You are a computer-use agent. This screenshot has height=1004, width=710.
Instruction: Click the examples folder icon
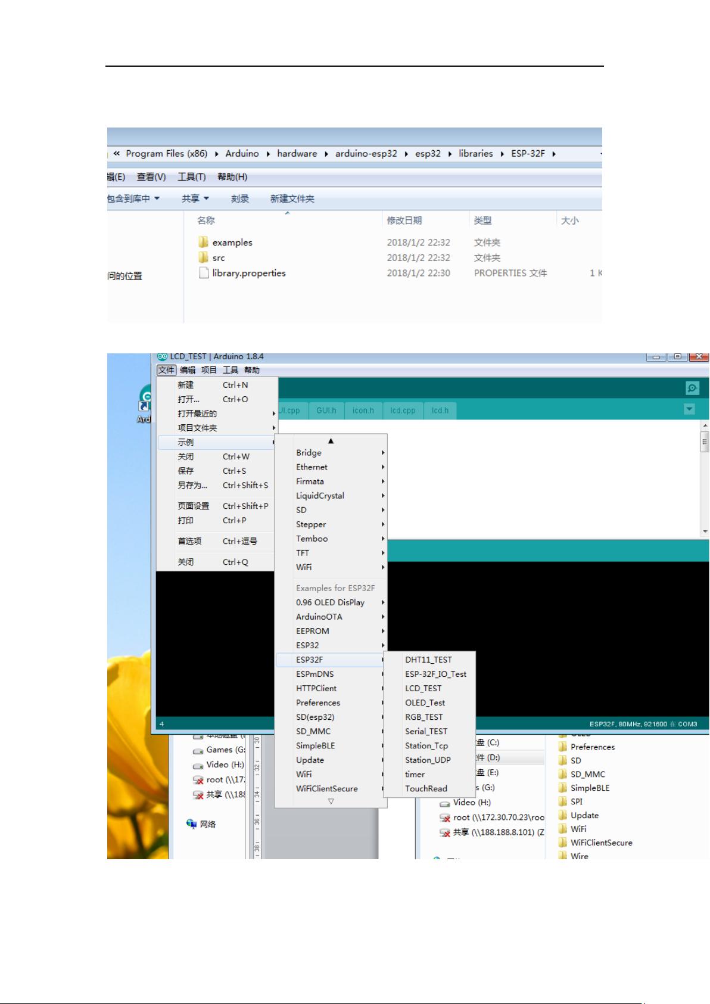tap(204, 242)
